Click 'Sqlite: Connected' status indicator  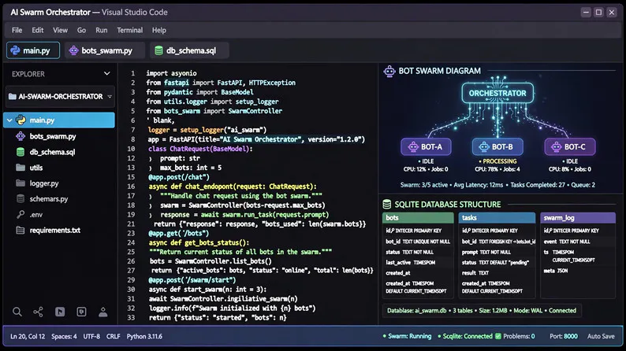(x=465, y=336)
